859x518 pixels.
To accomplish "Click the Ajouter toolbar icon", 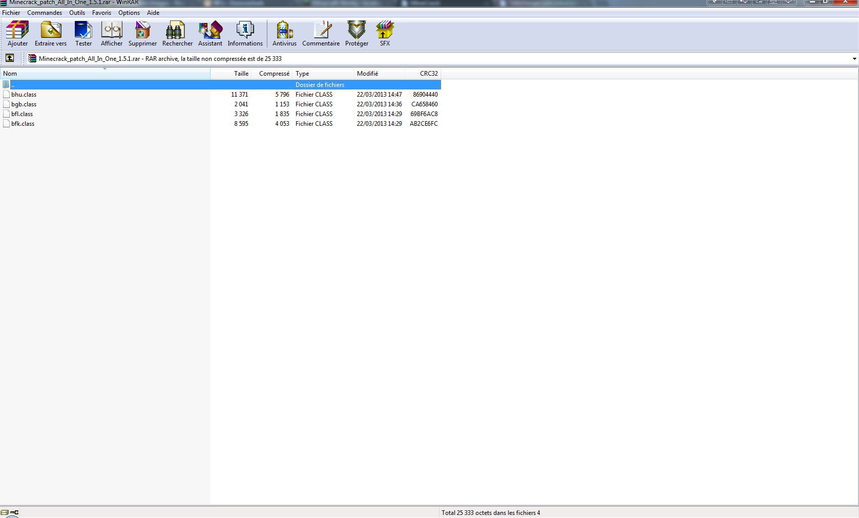I will click(x=17, y=33).
